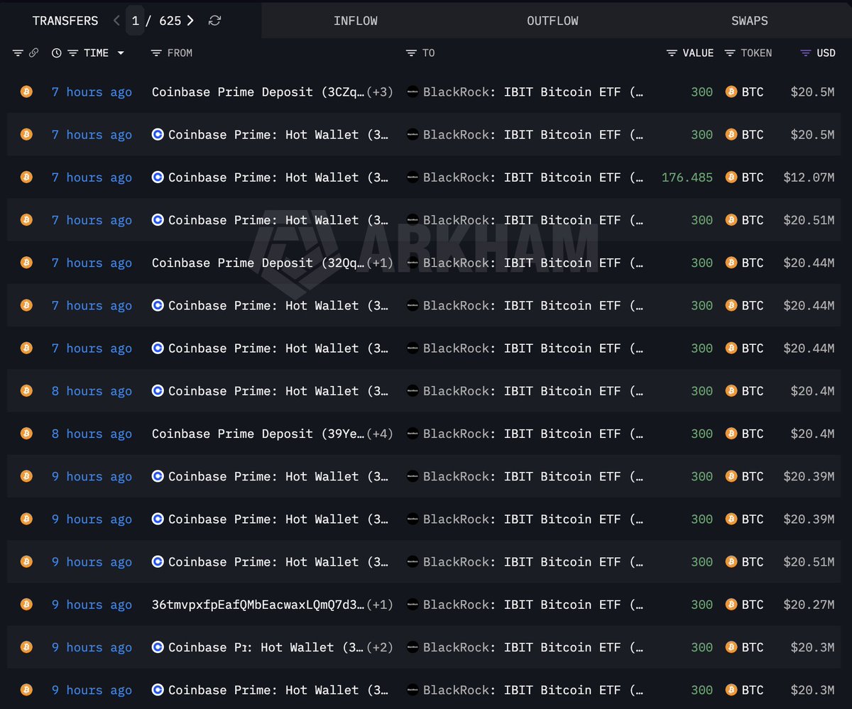Open the VALUE column filter icon

pos(672,53)
